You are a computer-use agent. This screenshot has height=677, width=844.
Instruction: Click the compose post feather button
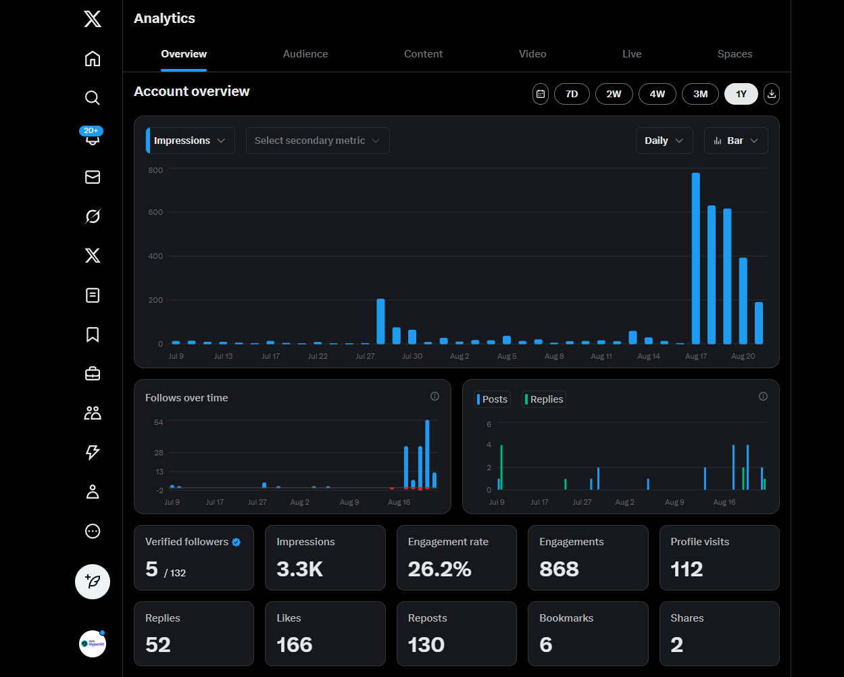[93, 581]
